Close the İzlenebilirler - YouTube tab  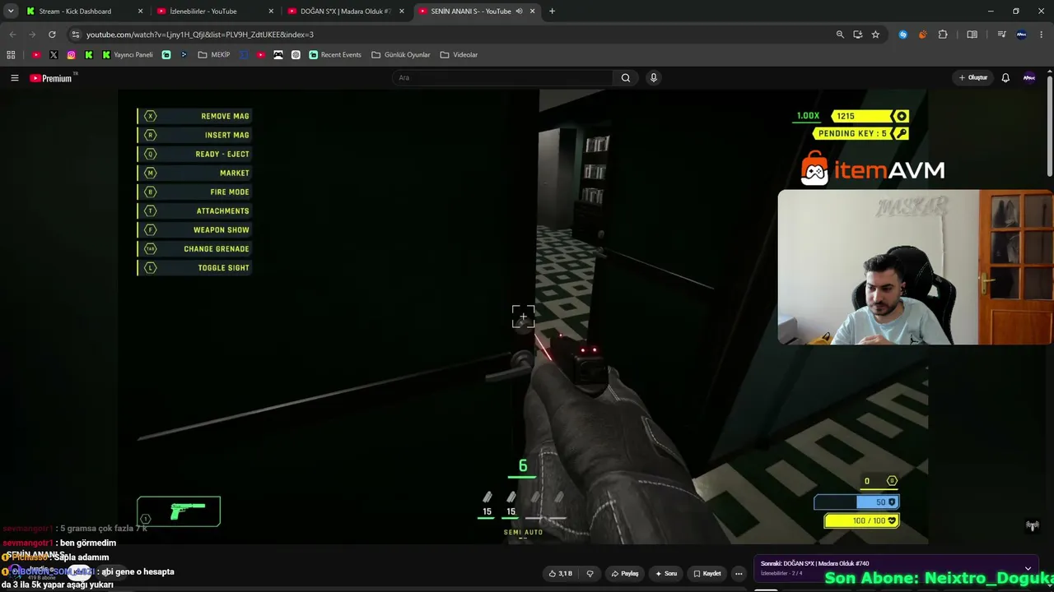tap(271, 12)
